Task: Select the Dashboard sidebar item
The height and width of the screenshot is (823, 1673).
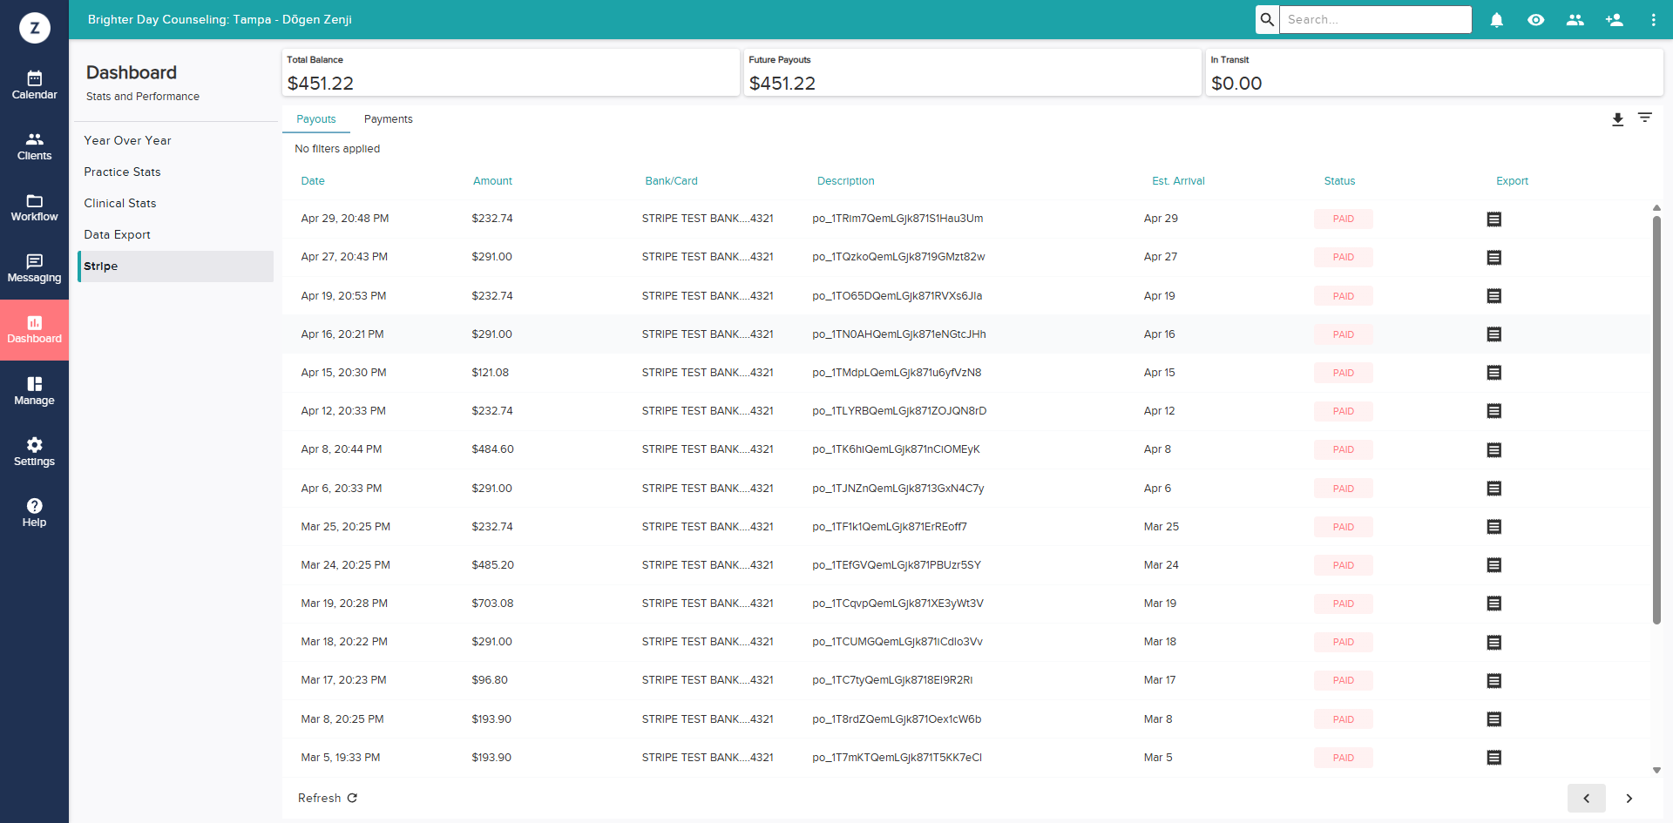Action: point(34,330)
